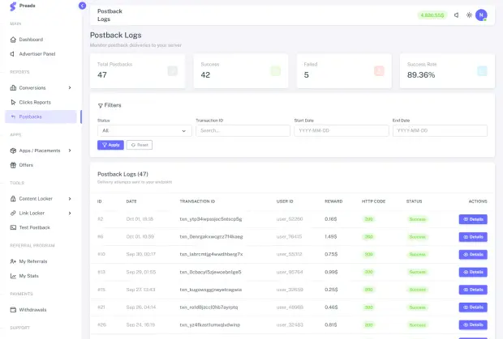Open Offers menu item
Image resolution: width=503 pixels, height=339 pixels.
coord(41,165)
